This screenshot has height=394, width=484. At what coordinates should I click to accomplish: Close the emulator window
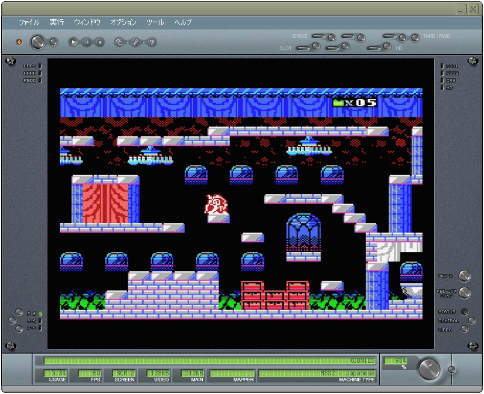pos(473,9)
